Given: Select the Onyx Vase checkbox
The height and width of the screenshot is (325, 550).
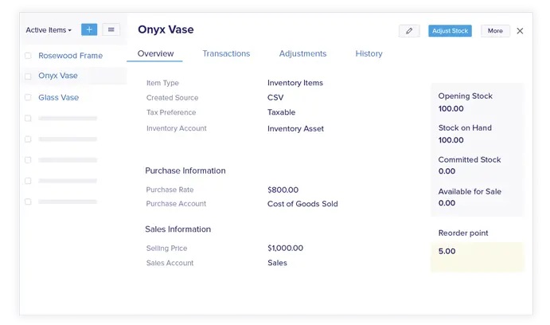Looking at the screenshot, I should (x=28, y=76).
